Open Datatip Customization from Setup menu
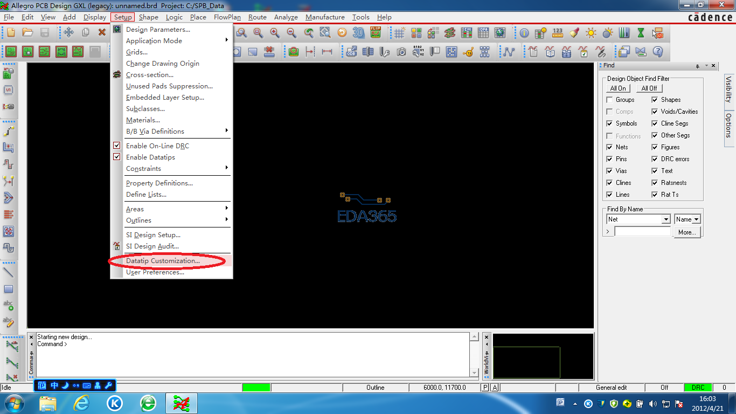 pos(171,260)
